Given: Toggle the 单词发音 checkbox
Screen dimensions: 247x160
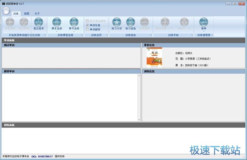Looking at the screenshot, I should pyautogui.click(x=87, y=25).
